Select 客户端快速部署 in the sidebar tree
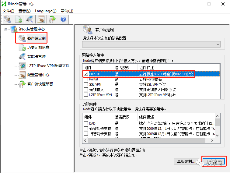This screenshot has width=230, height=173. coord(40,84)
